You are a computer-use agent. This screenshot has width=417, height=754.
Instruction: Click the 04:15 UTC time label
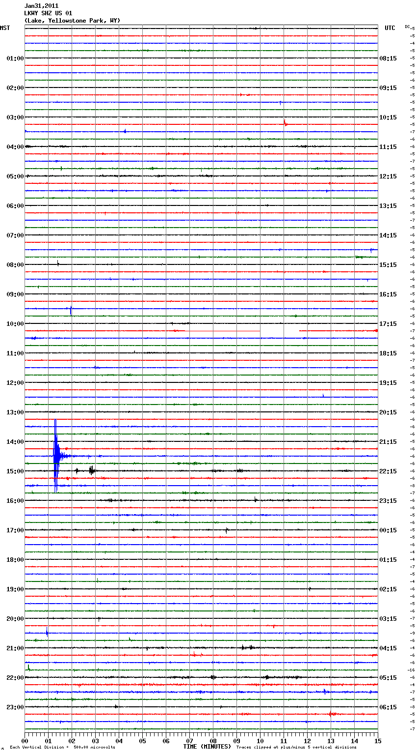coord(388,648)
